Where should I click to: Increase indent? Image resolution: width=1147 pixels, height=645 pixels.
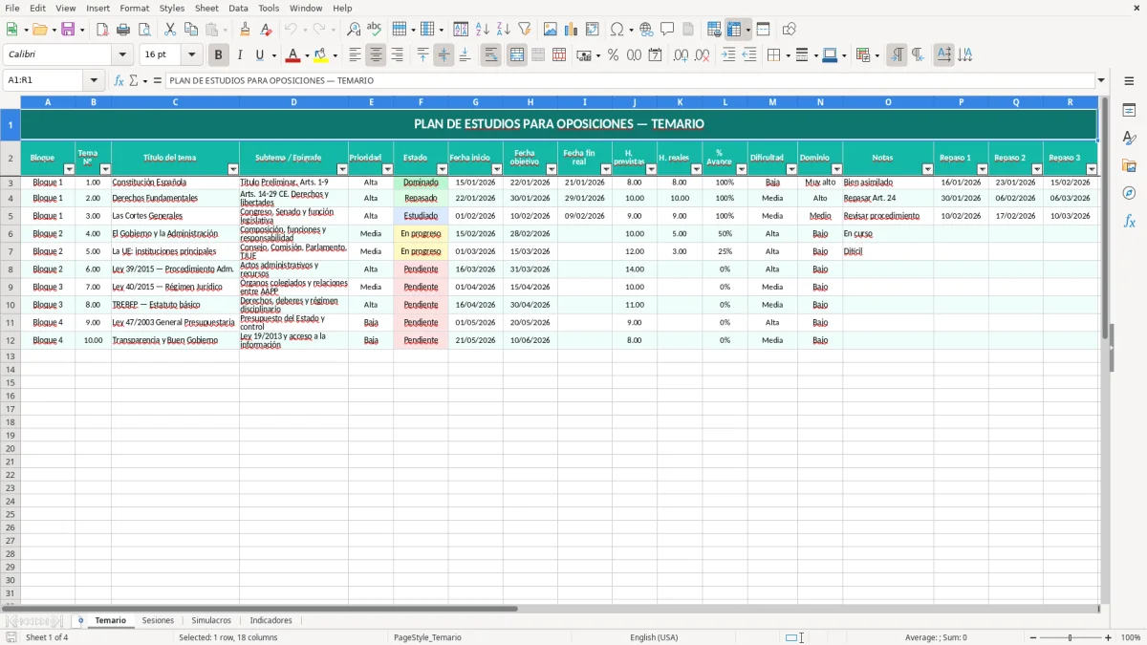728,55
